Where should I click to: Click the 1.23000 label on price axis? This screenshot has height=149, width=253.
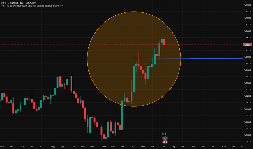click(x=248, y=5)
